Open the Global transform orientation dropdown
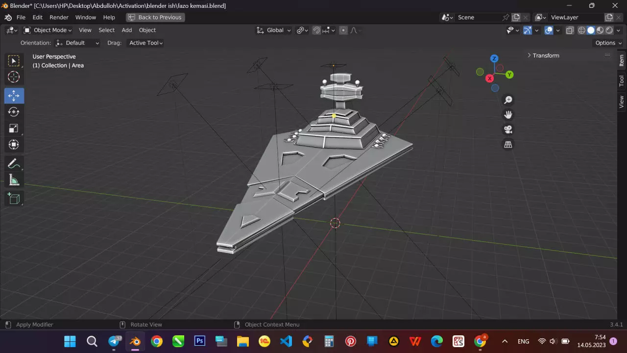The width and height of the screenshot is (627, 353). click(274, 30)
